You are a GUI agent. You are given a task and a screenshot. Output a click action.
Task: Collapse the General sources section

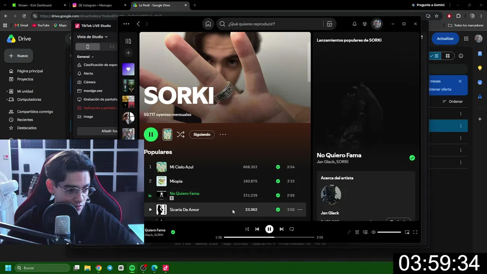click(x=85, y=57)
